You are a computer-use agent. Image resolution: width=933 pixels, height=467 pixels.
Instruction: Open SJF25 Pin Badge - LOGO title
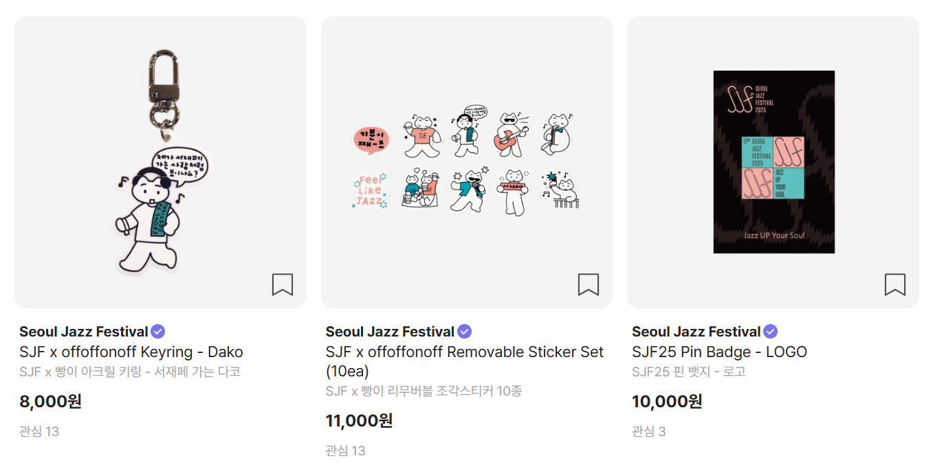pos(719,352)
